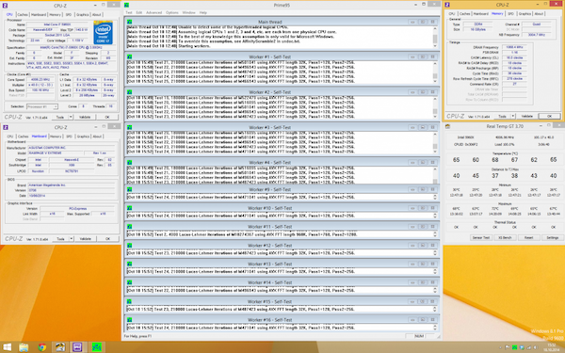This screenshot has height=353, width=565.
Task: Click the Worker #16 Self-Test window icon
Action: click(x=129, y=320)
